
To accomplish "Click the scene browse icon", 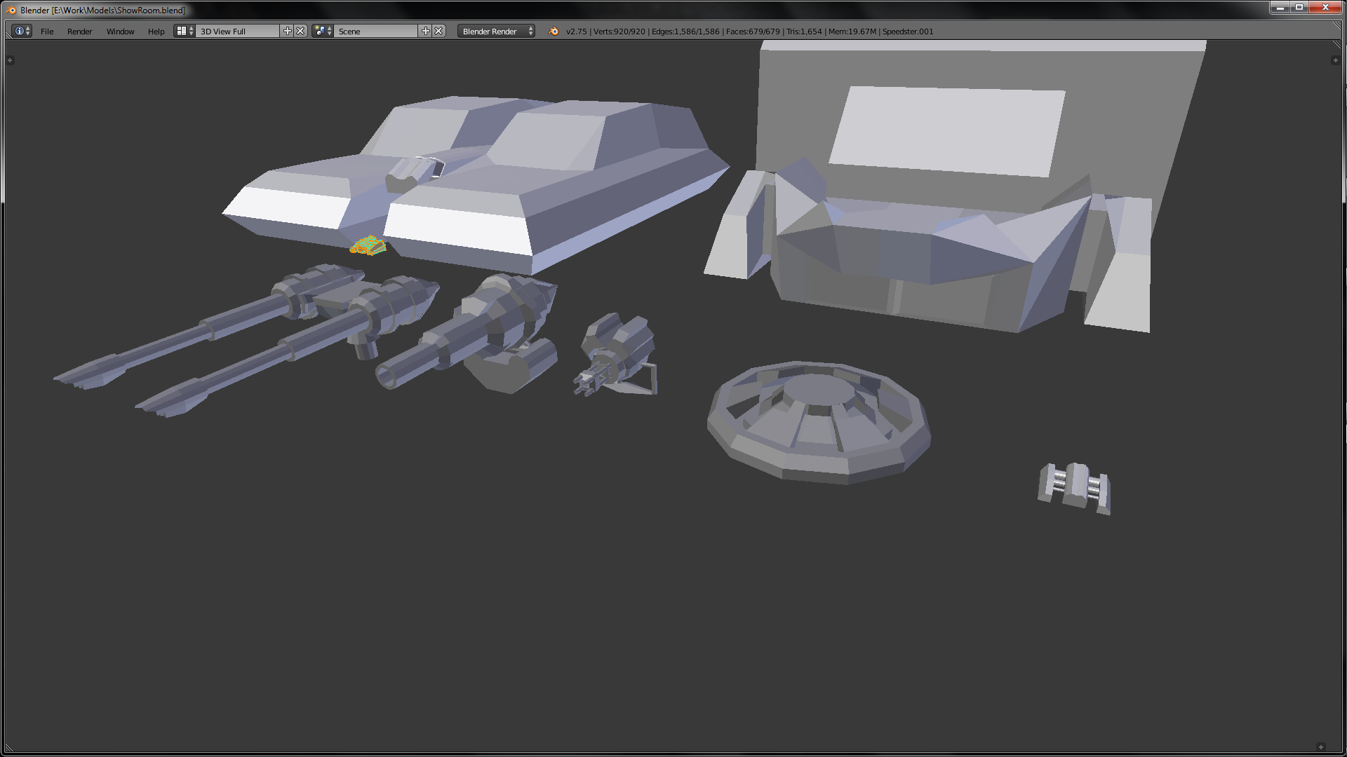I will point(323,31).
